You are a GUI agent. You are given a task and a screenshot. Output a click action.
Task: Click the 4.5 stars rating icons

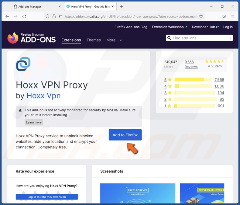(214, 61)
